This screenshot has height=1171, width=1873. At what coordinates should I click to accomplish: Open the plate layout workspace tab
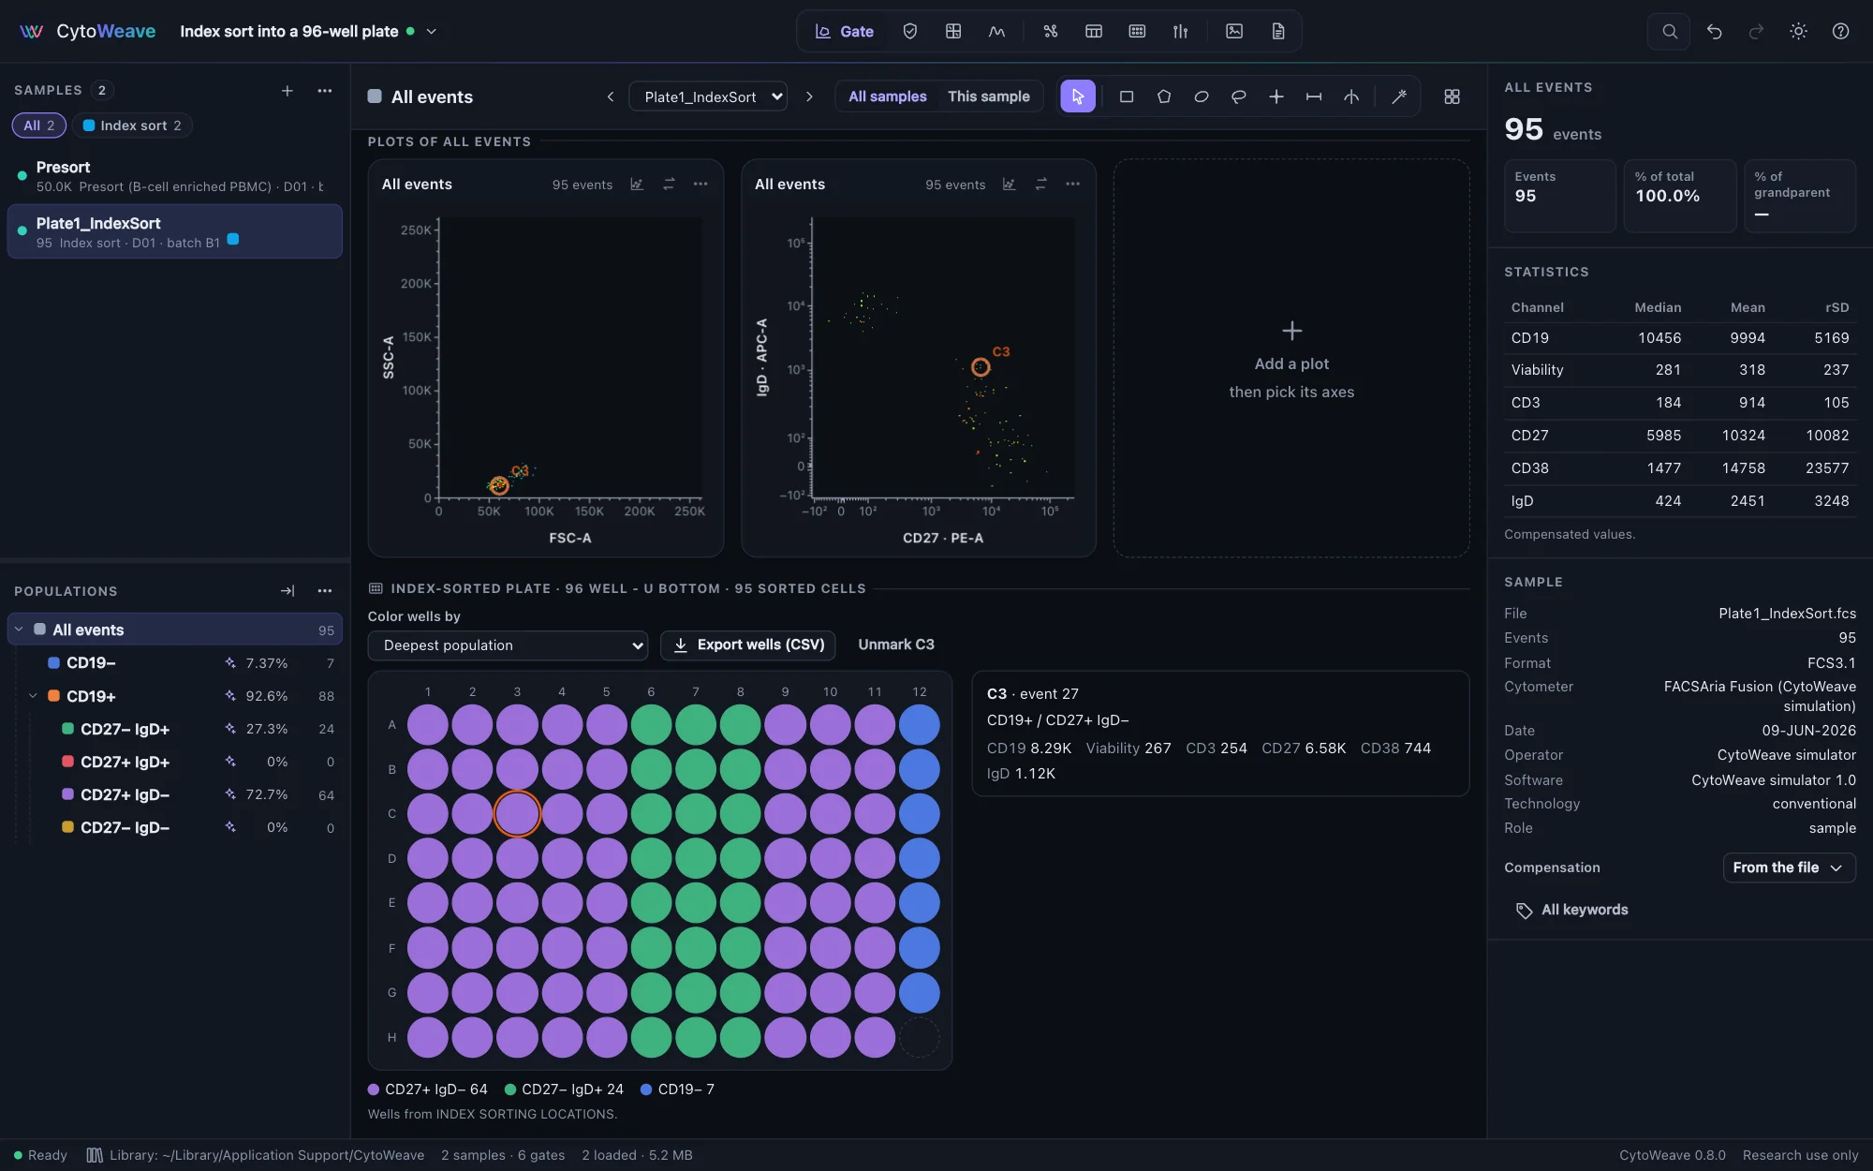(x=1137, y=31)
